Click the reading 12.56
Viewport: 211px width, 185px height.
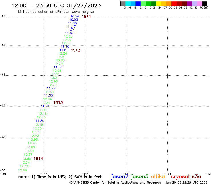pos(66,43)
